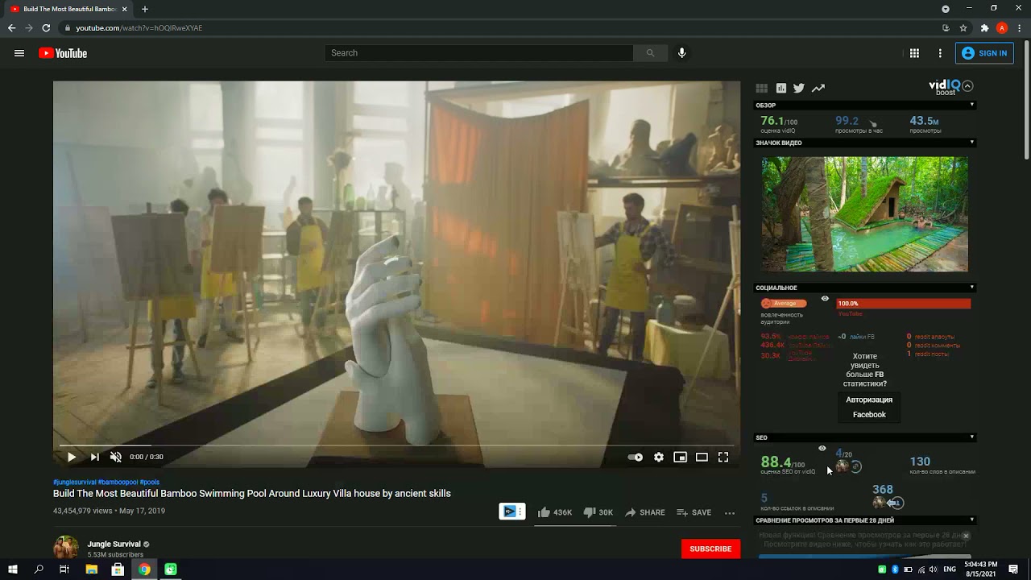The image size is (1031, 580).
Task: Open the YouTube apps grid
Action: [914, 53]
